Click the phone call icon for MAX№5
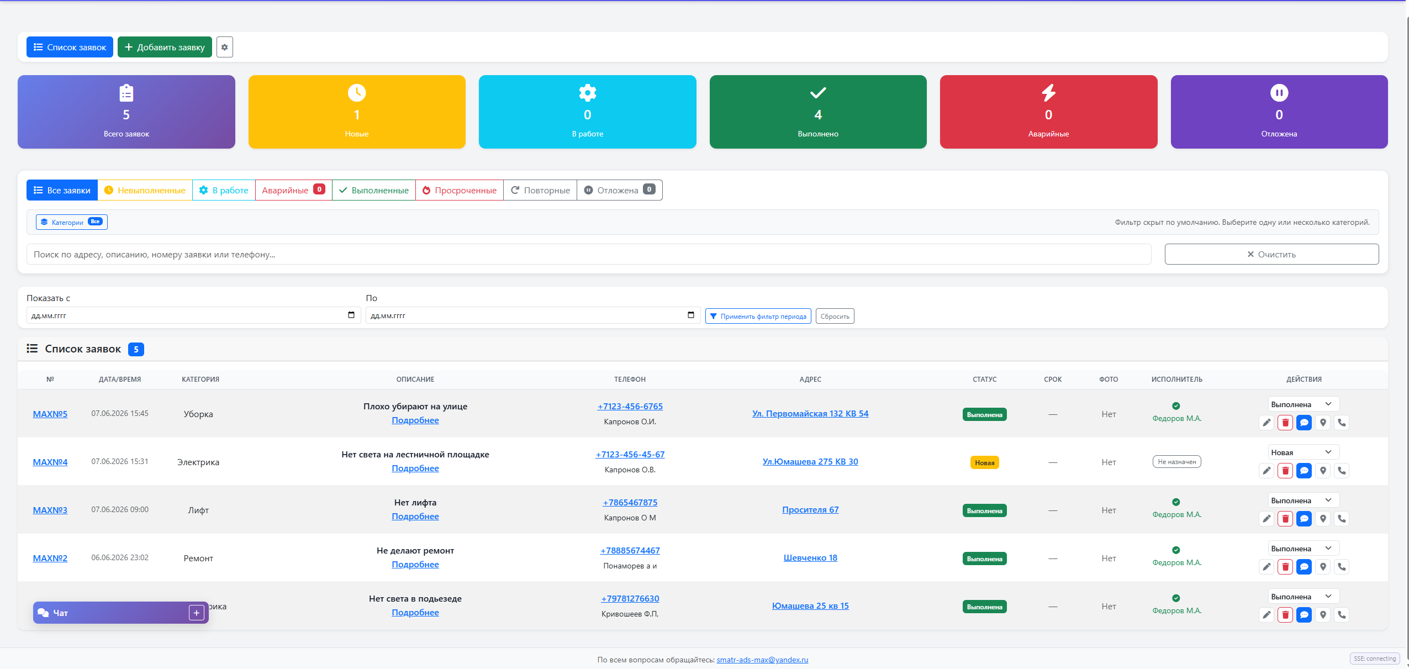This screenshot has width=1409, height=669. click(x=1341, y=423)
